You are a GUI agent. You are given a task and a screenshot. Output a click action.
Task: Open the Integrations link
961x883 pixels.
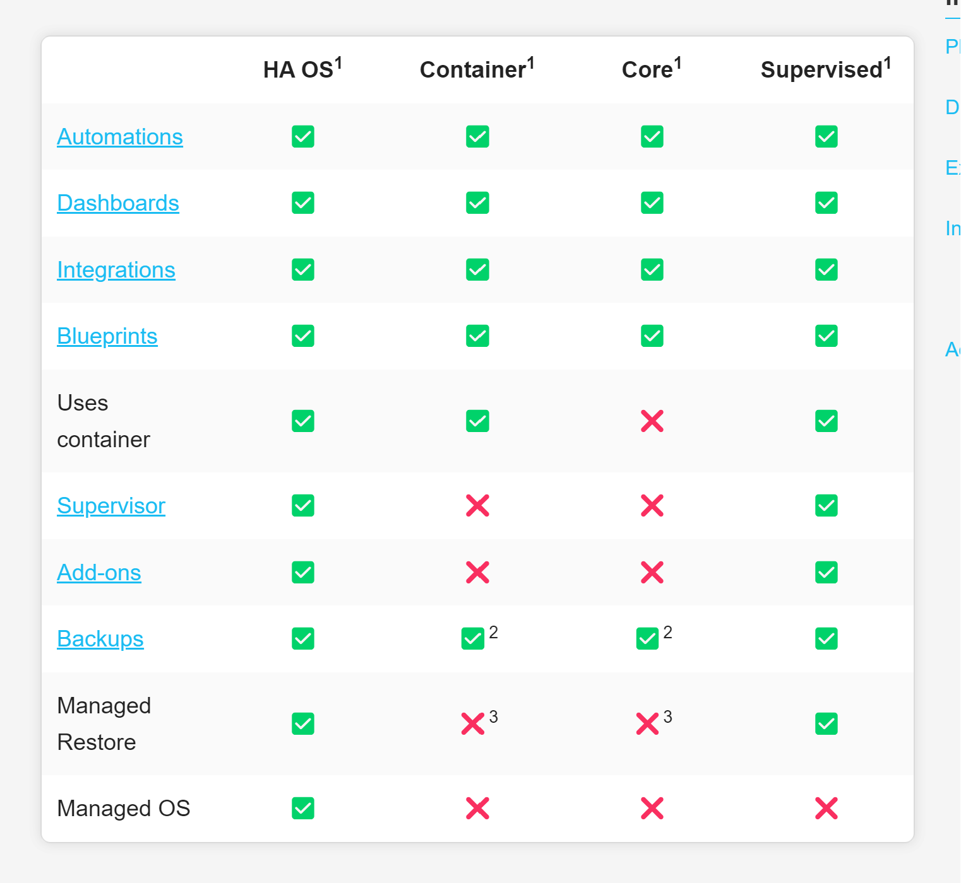pos(116,270)
